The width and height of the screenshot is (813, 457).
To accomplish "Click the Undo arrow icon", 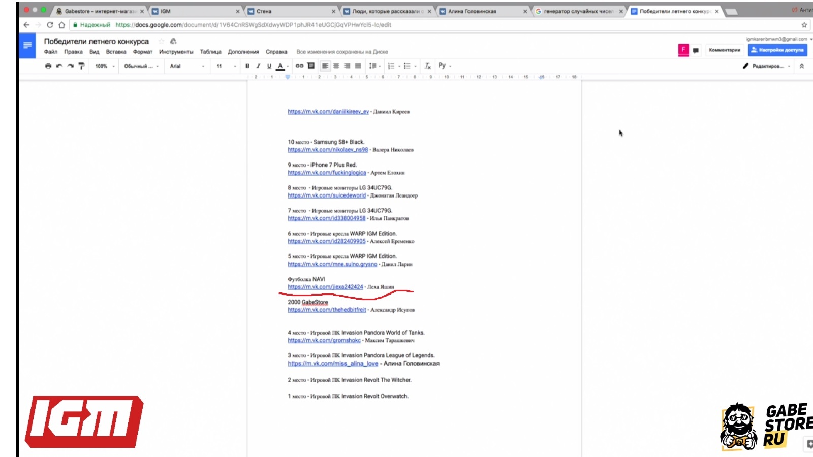I will pos(59,66).
